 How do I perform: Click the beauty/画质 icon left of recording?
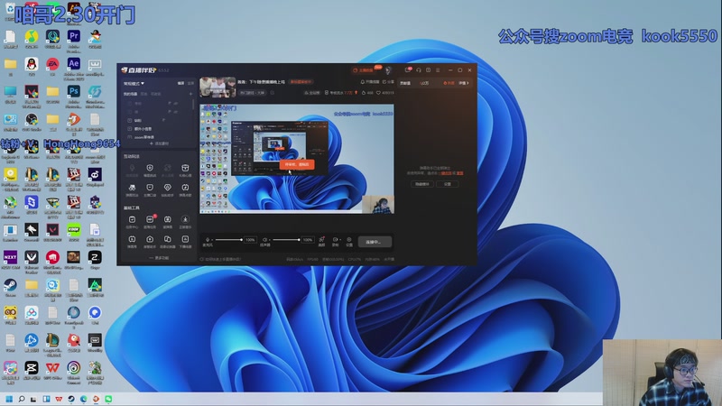(321, 240)
